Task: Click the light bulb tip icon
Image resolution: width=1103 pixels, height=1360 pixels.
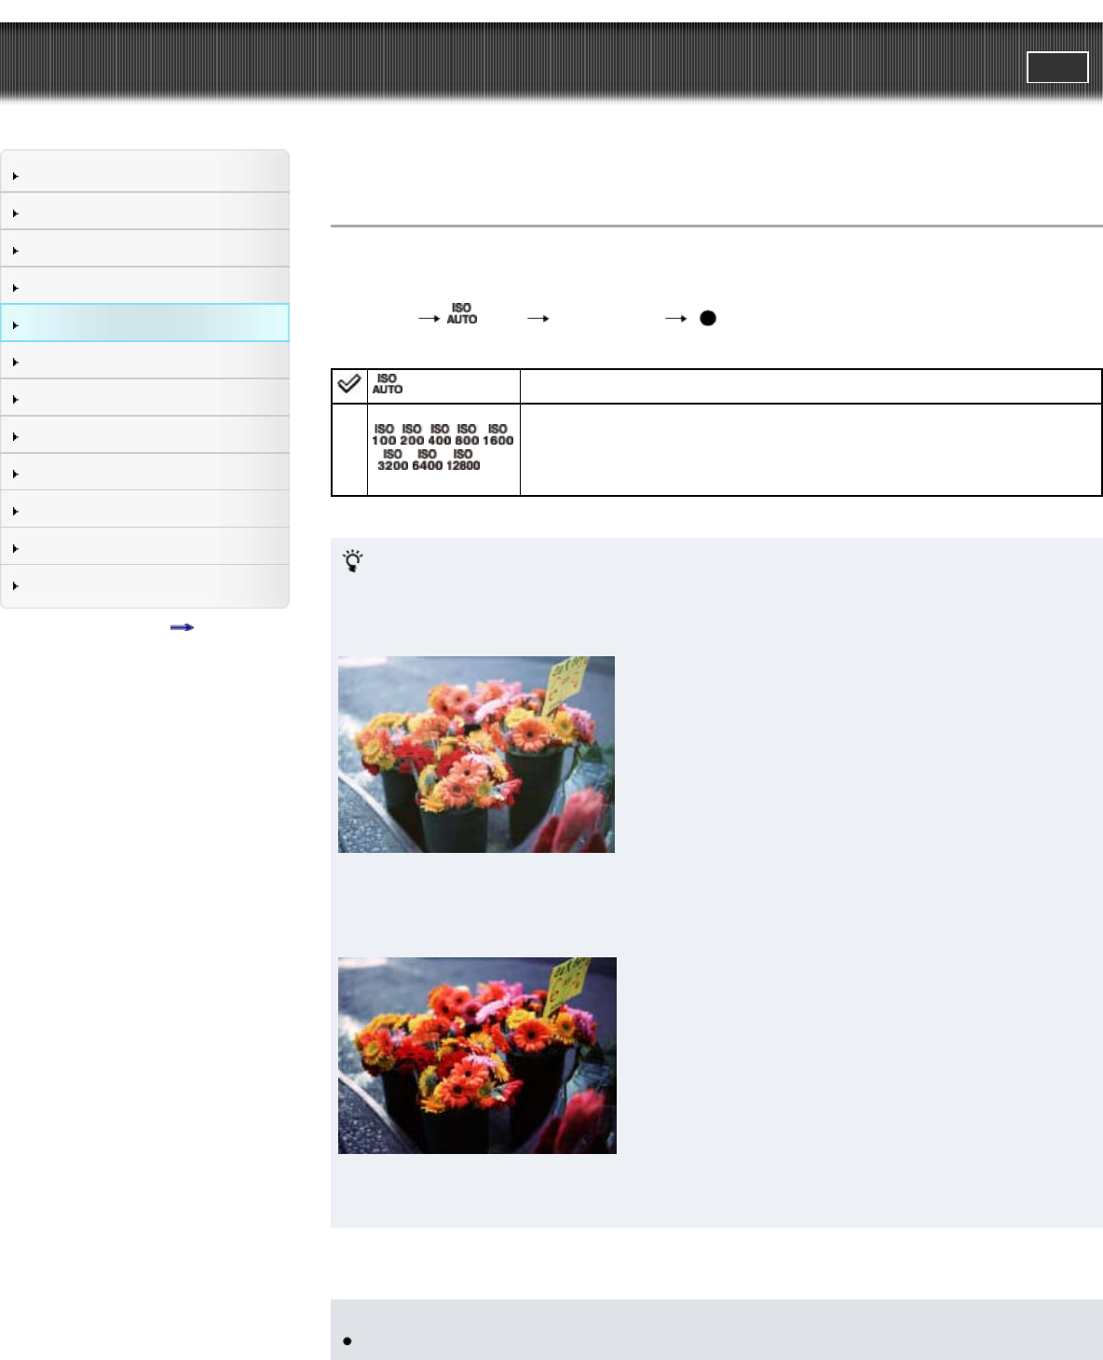Action: pos(353,561)
